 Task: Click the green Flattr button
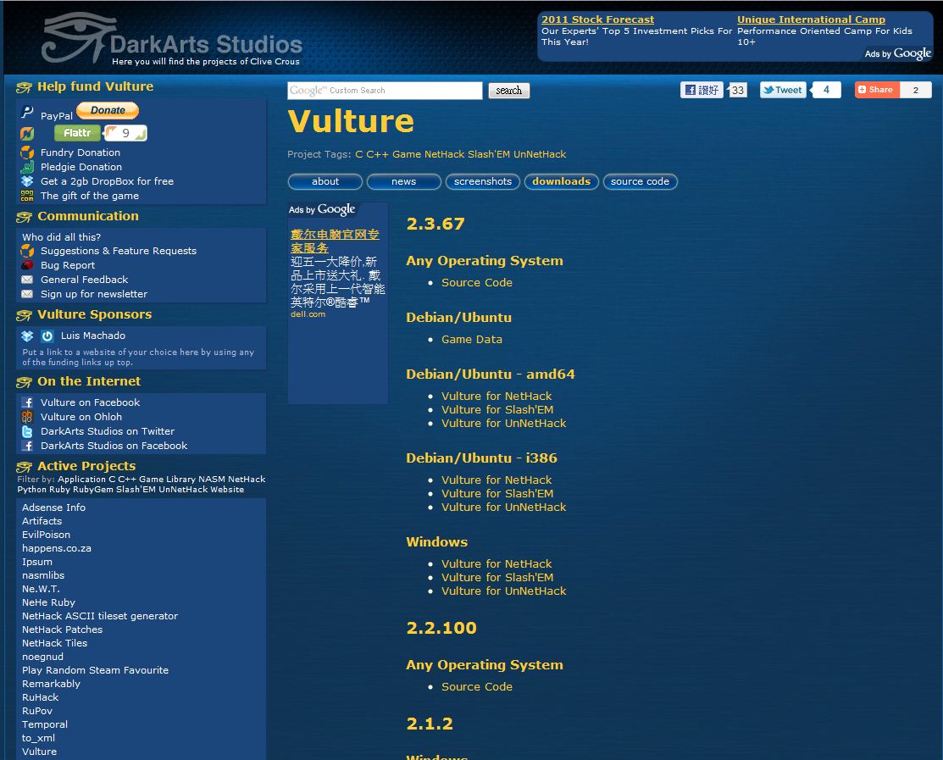(x=77, y=133)
